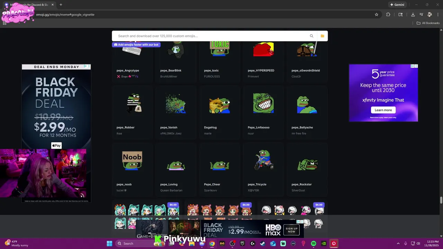
Task: Open the DogeHug emoji
Action: (219, 112)
